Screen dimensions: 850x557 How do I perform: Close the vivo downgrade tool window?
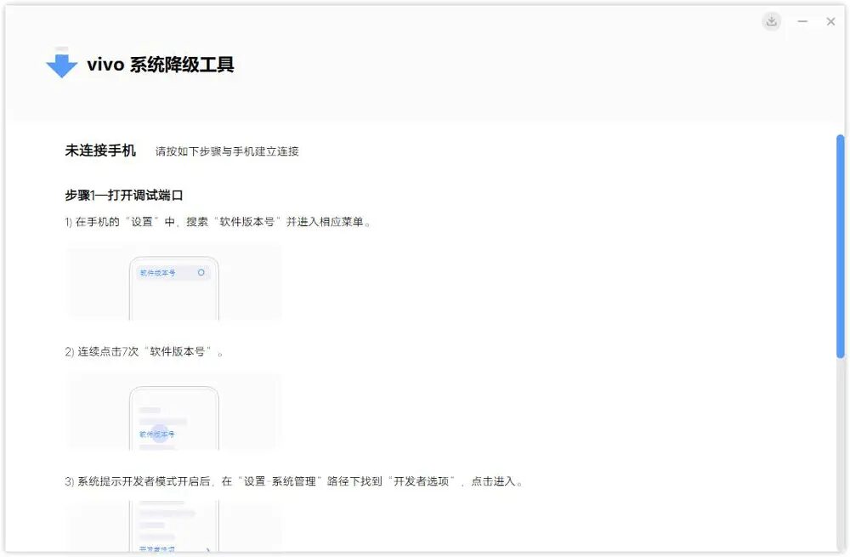[830, 21]
